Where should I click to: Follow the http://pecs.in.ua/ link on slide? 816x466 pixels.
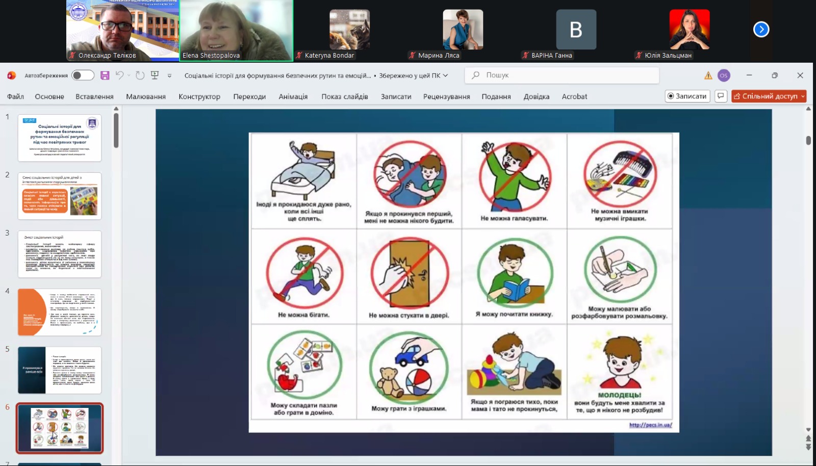[650, 425]
